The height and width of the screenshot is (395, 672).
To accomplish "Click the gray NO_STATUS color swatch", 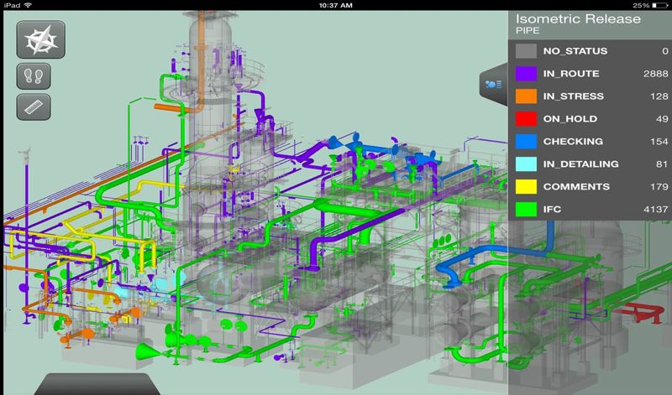I will coord(526,51).
